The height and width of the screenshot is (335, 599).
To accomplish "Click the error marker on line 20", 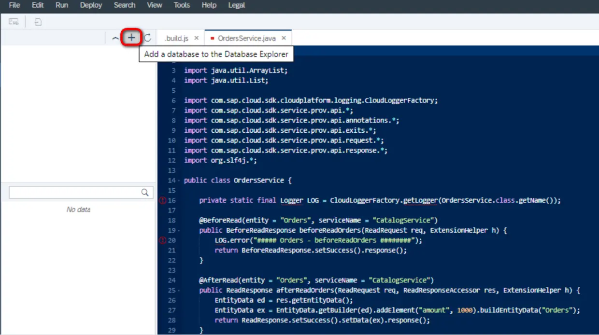I will (163, 240).
